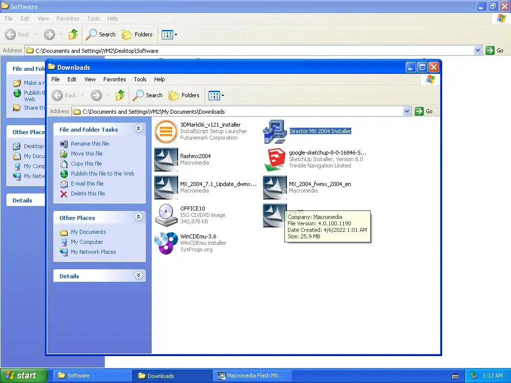Viewport: 511px width, 383px height.
Task: Switch to Macromedia Flash MX taskbar button
Action: tap(252, 376)
